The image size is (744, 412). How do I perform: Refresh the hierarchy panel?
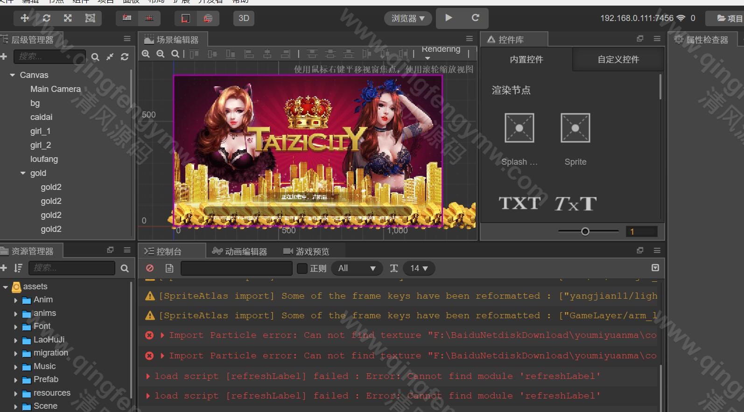pyautogui.click(x=125, y=57)
